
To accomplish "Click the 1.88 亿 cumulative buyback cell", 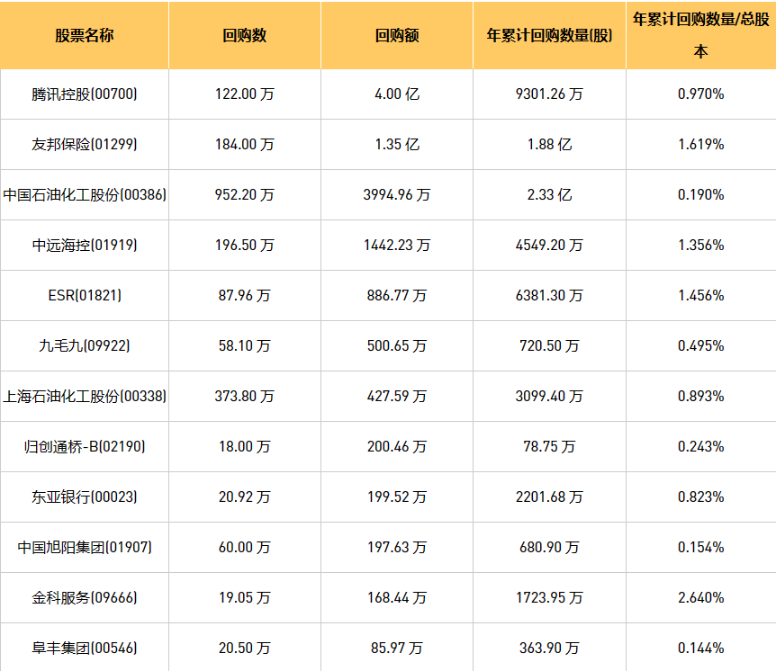I will click(x=549, y=145).
